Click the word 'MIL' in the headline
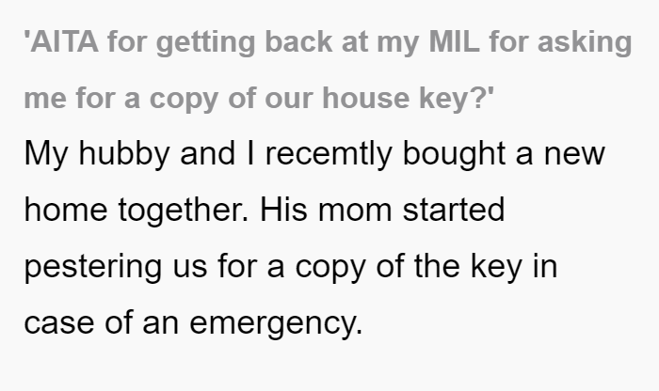 tap(454, 42)
